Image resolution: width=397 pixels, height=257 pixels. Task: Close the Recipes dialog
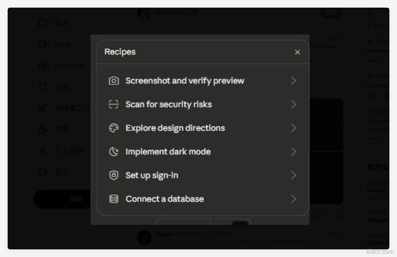[297, 52]
